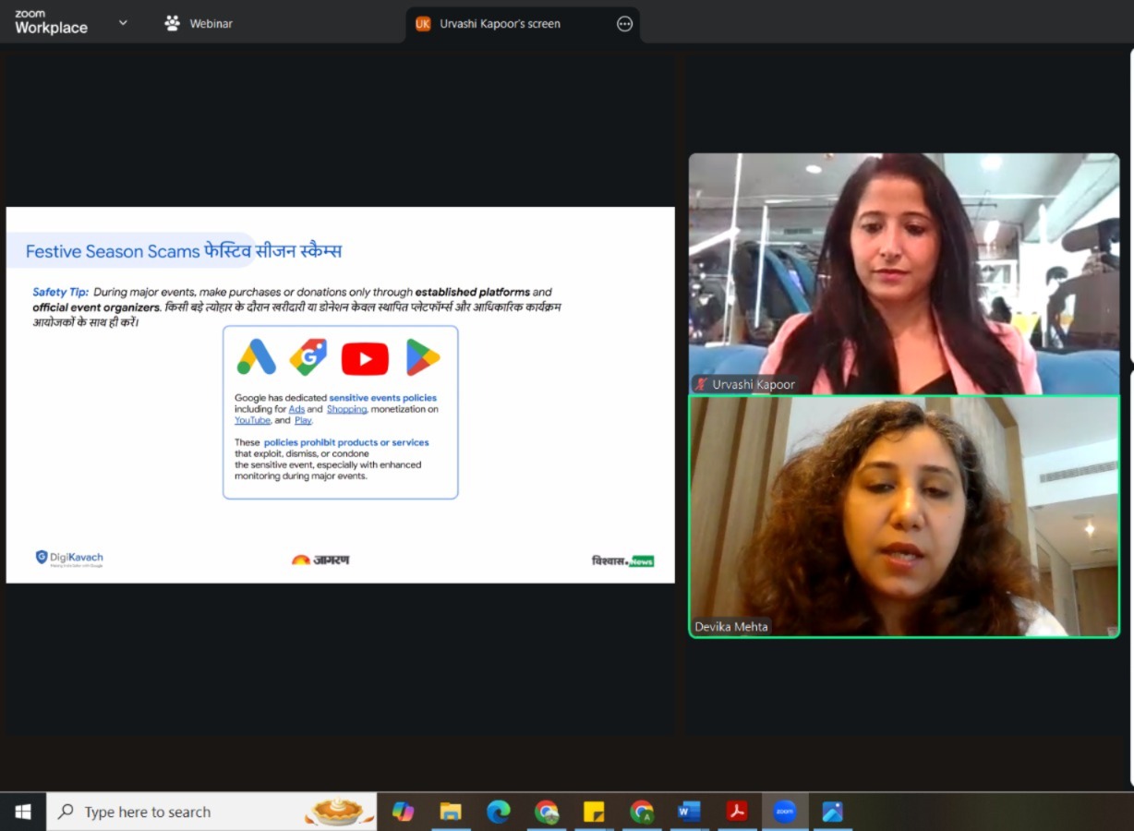Select Urvashi Kapoor's screen tab
The image size is (1134, 831).
point(500,24)
